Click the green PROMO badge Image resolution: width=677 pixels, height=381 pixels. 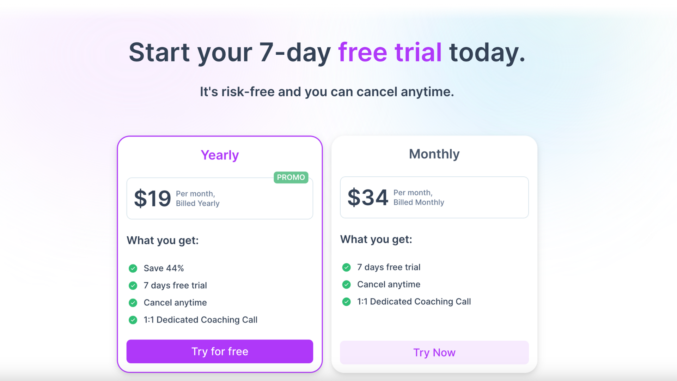(x=291, y=177)
